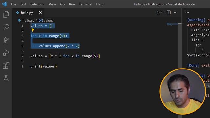Click the presenter webcam circle overlay

coord(183,92)
